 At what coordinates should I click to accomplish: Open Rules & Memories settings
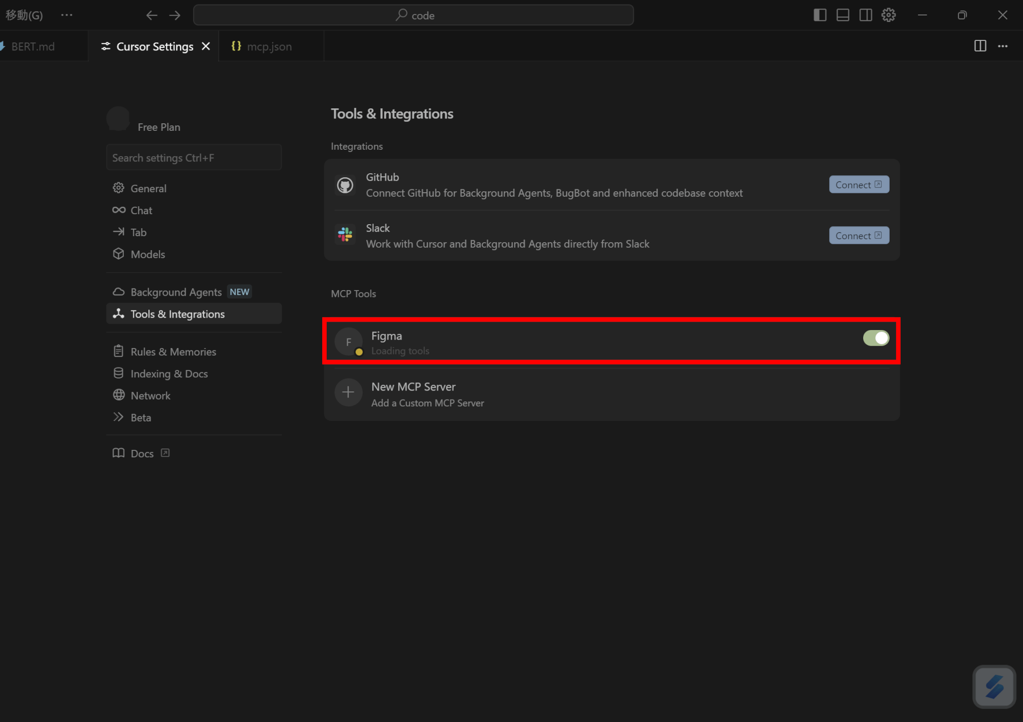(x=194, y=352)
